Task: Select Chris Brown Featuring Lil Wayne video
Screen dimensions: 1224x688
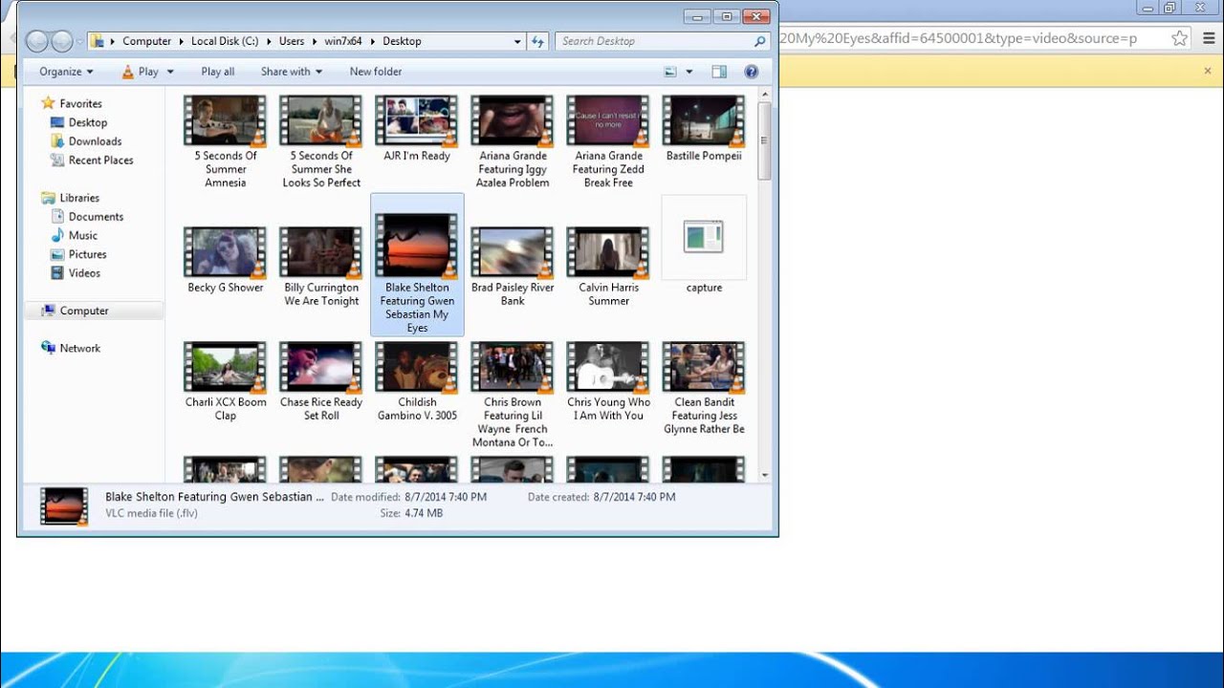Action: 513,395
